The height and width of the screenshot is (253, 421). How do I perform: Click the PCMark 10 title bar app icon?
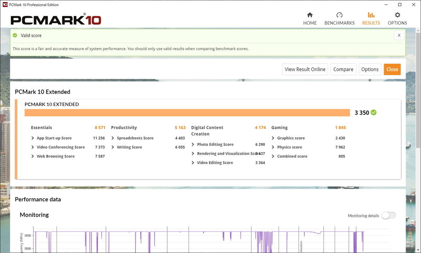pyautogui.click(x=5, y=5)
